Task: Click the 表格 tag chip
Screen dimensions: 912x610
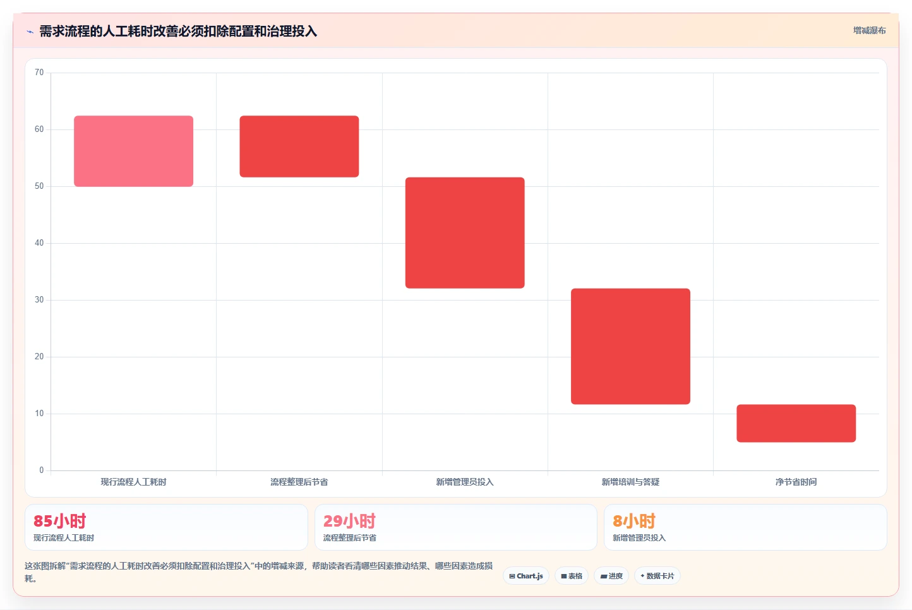Action: [x=572, y=576]
